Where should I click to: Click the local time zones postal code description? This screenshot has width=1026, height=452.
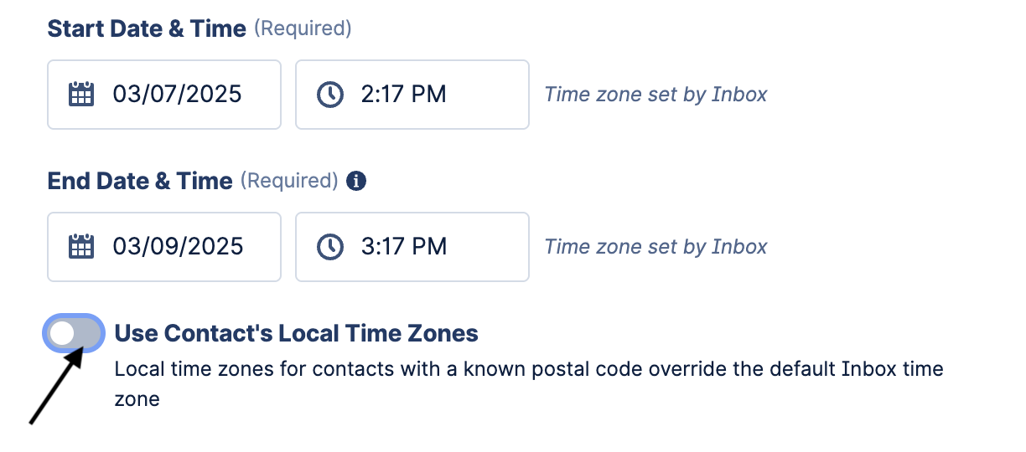pyautogui.click(x=529, y=383)
